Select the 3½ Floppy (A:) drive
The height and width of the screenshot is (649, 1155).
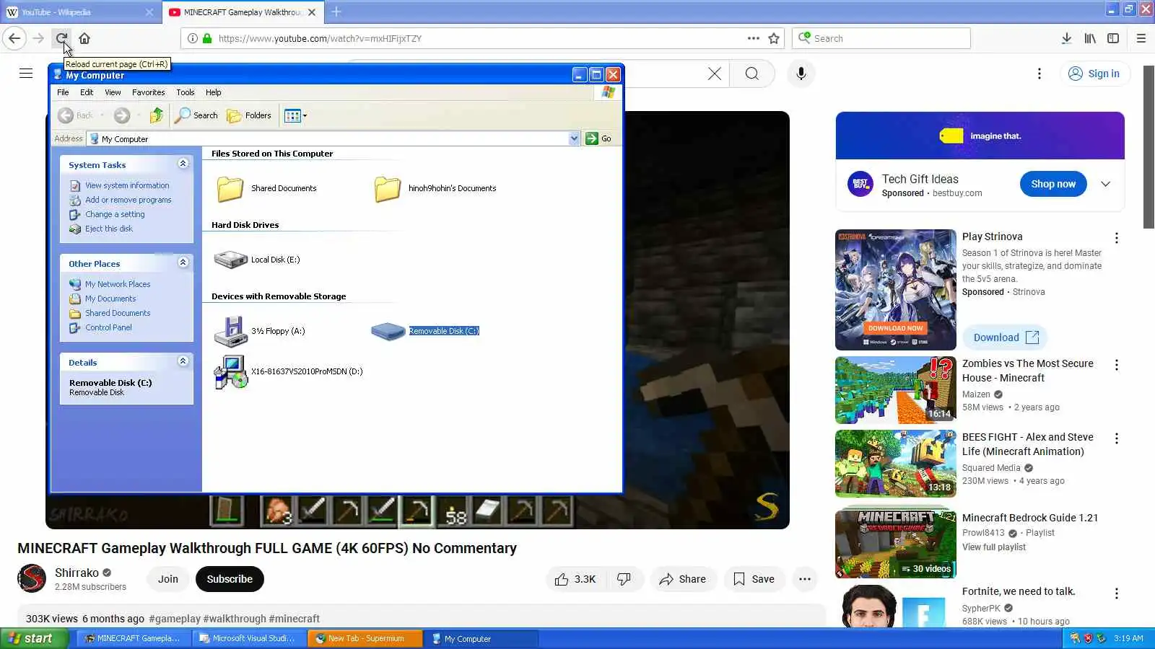coord(260,331)
